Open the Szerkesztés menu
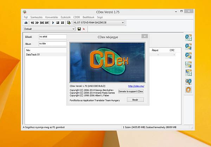 pos(36,17)
